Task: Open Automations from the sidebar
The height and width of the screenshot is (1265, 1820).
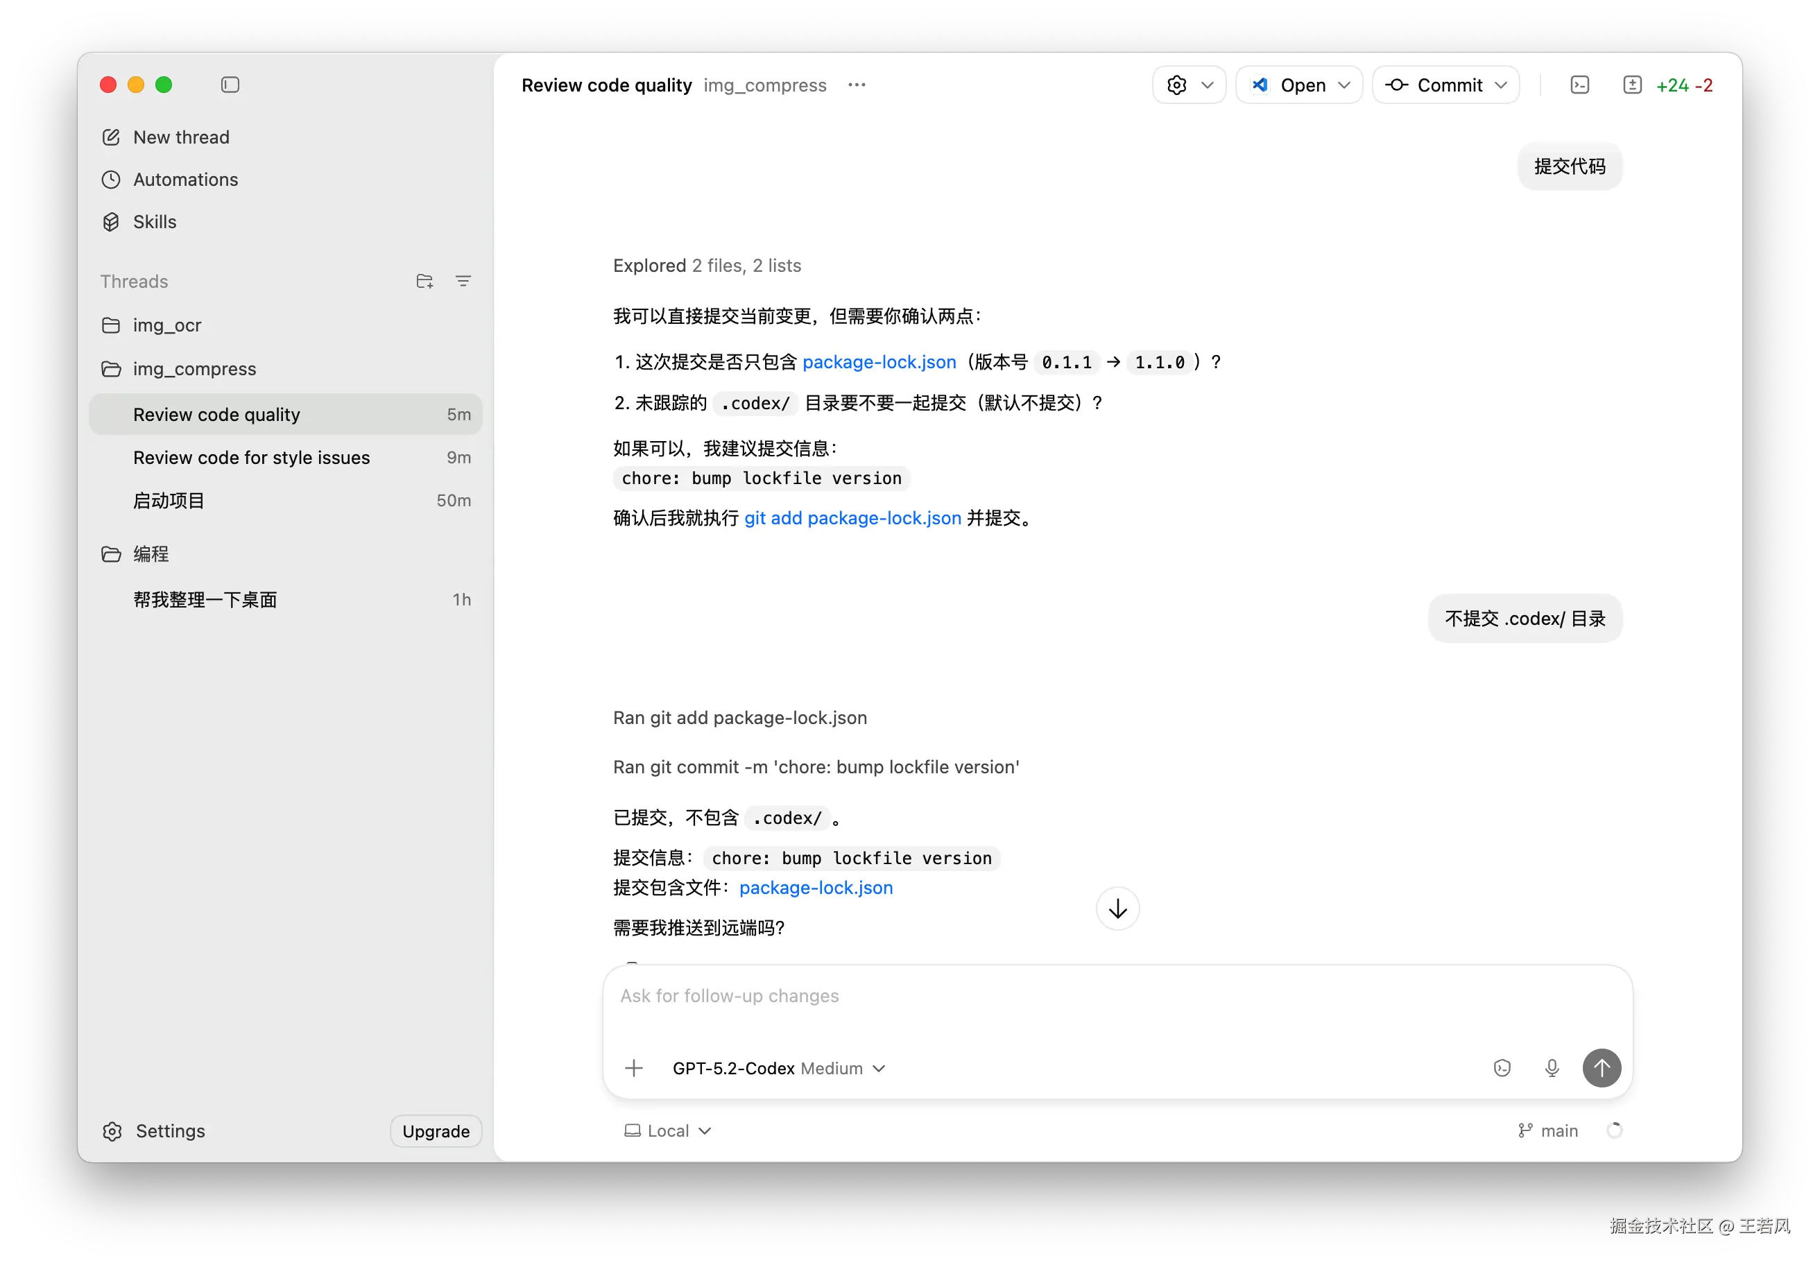Action: point(184,180)
